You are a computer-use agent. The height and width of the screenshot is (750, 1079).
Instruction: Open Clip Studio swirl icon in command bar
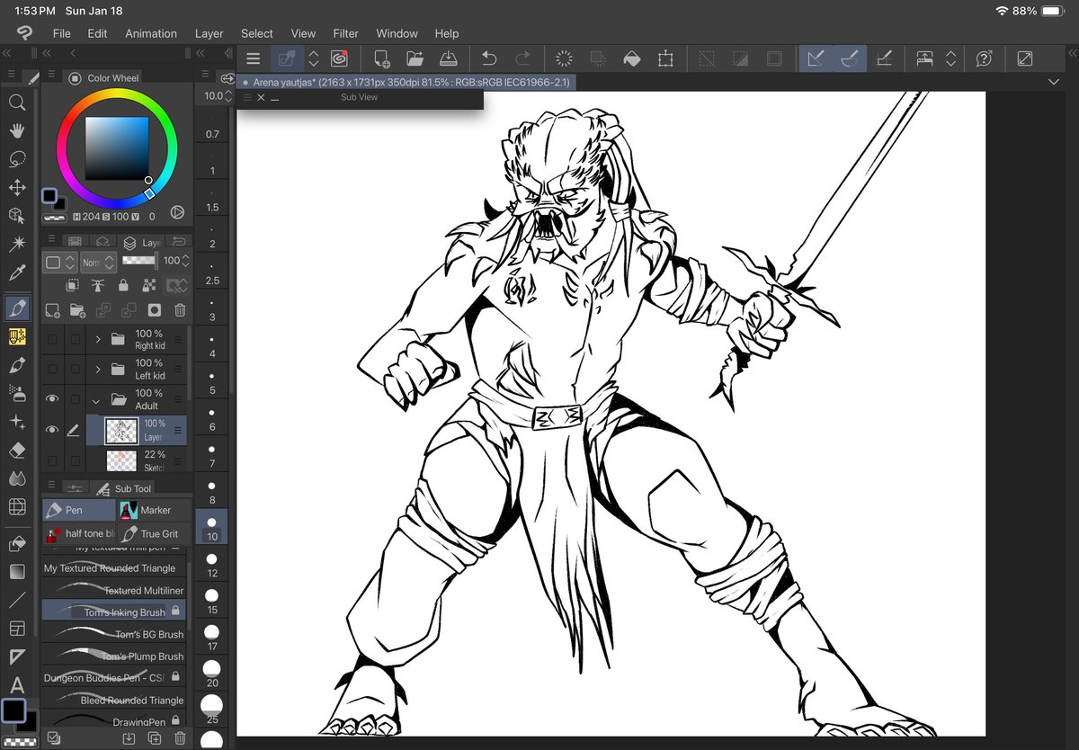click(339, 58)
